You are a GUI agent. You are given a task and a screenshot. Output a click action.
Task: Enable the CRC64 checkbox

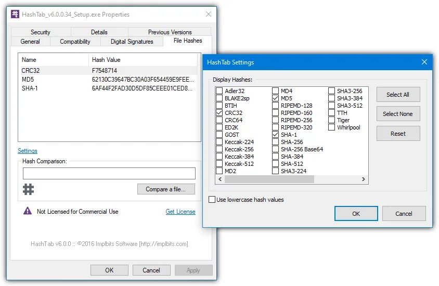[x=219, y=120]
